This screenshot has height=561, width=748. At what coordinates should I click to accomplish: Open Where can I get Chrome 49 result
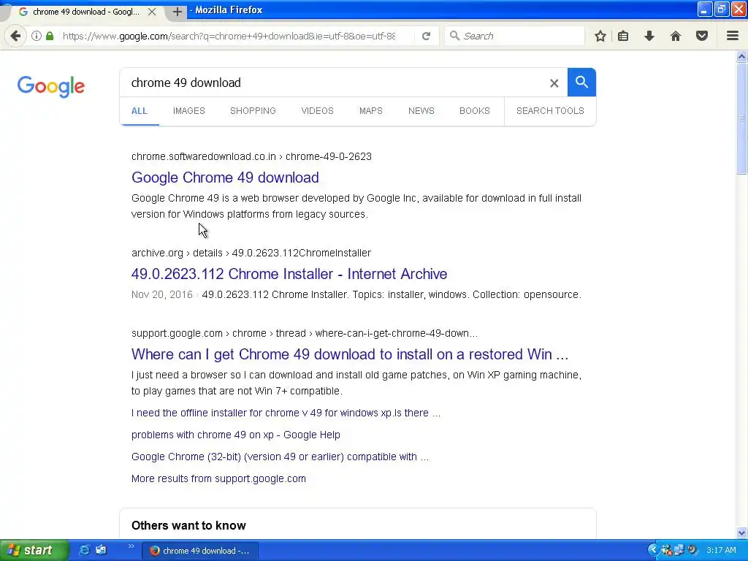pyautogui.click(x=350, y=354)
